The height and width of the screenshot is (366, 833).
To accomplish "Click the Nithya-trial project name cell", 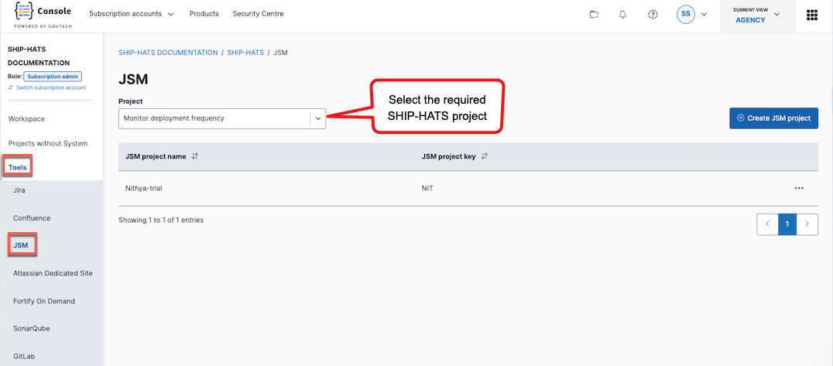I will pyautogui.click(x=143, y=188).
